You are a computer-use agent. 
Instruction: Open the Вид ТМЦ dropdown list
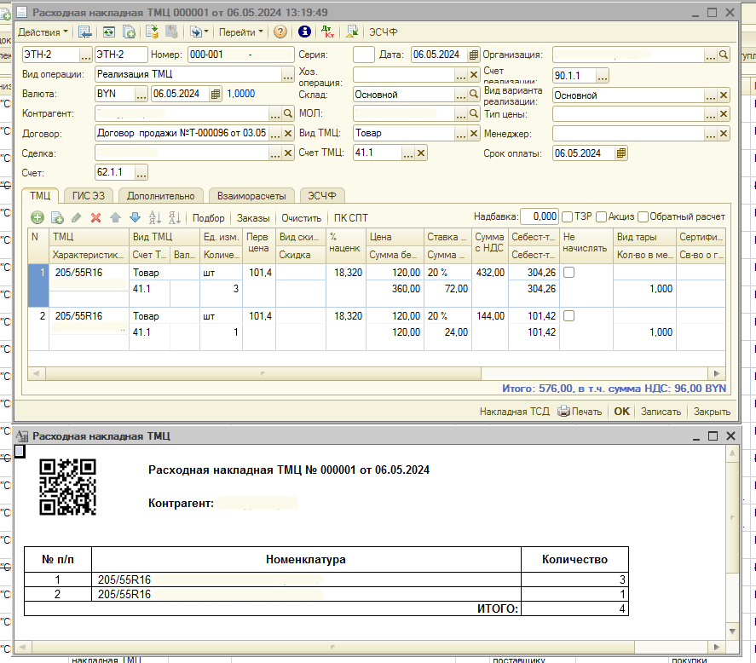[x=460, y=134]
